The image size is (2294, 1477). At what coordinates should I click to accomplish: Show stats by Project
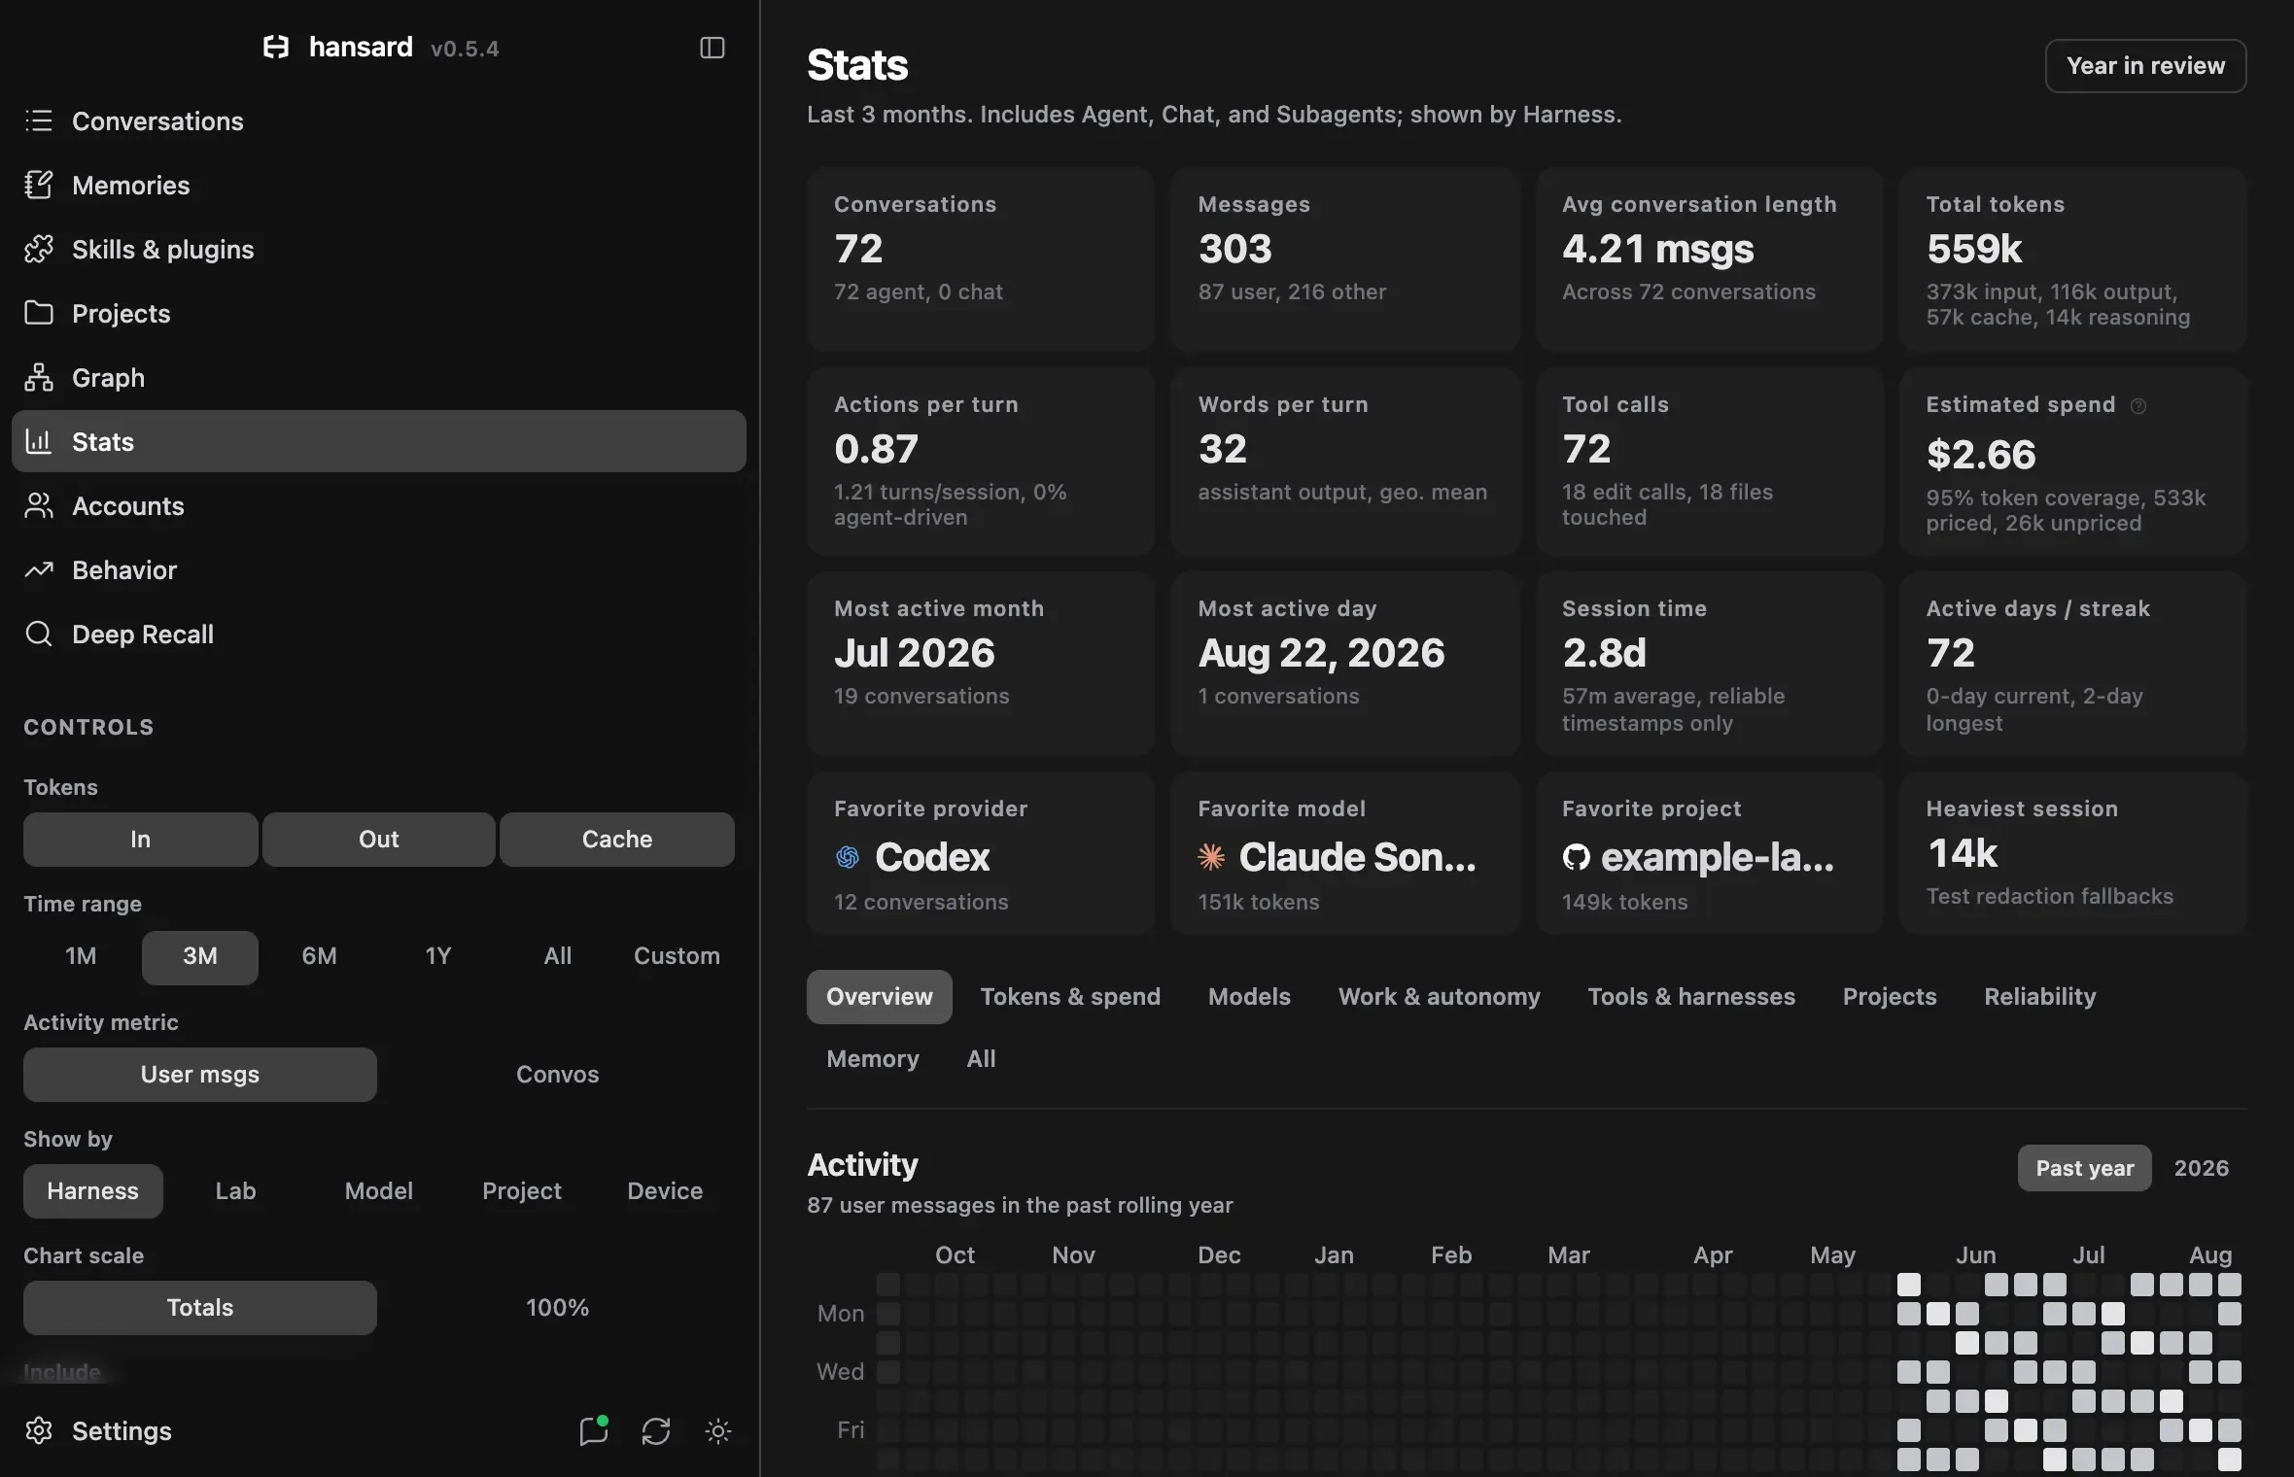coord(522,1191)
